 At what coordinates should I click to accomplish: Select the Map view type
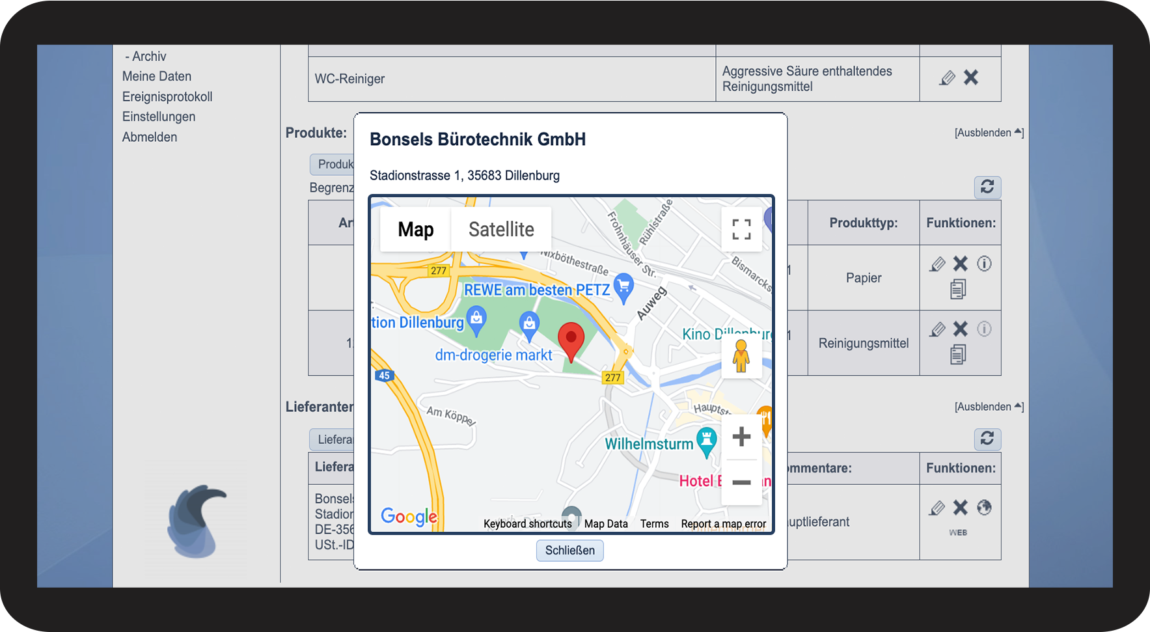415,229
